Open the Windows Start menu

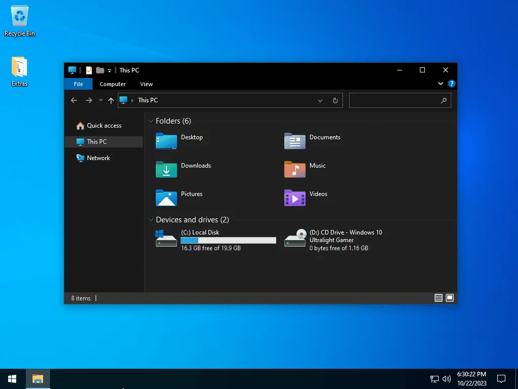click(x=12, y=379)
